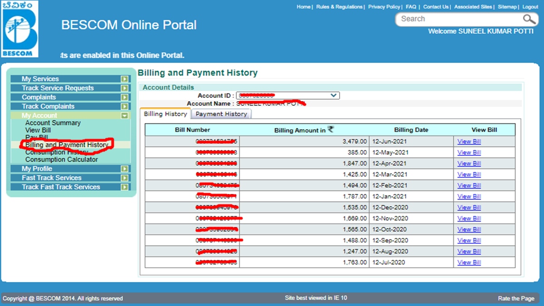View Bill for 12-Mar-2021
The height and width of the screenshot is (306, 544).
pos(469,175)
